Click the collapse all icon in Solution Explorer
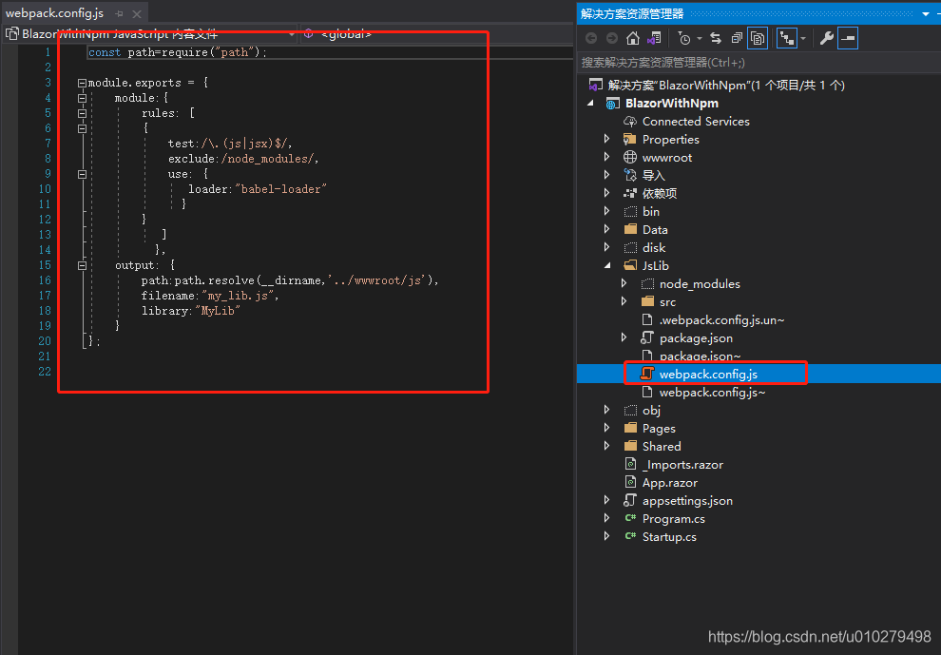941x655 pixels. pos(737,38)
